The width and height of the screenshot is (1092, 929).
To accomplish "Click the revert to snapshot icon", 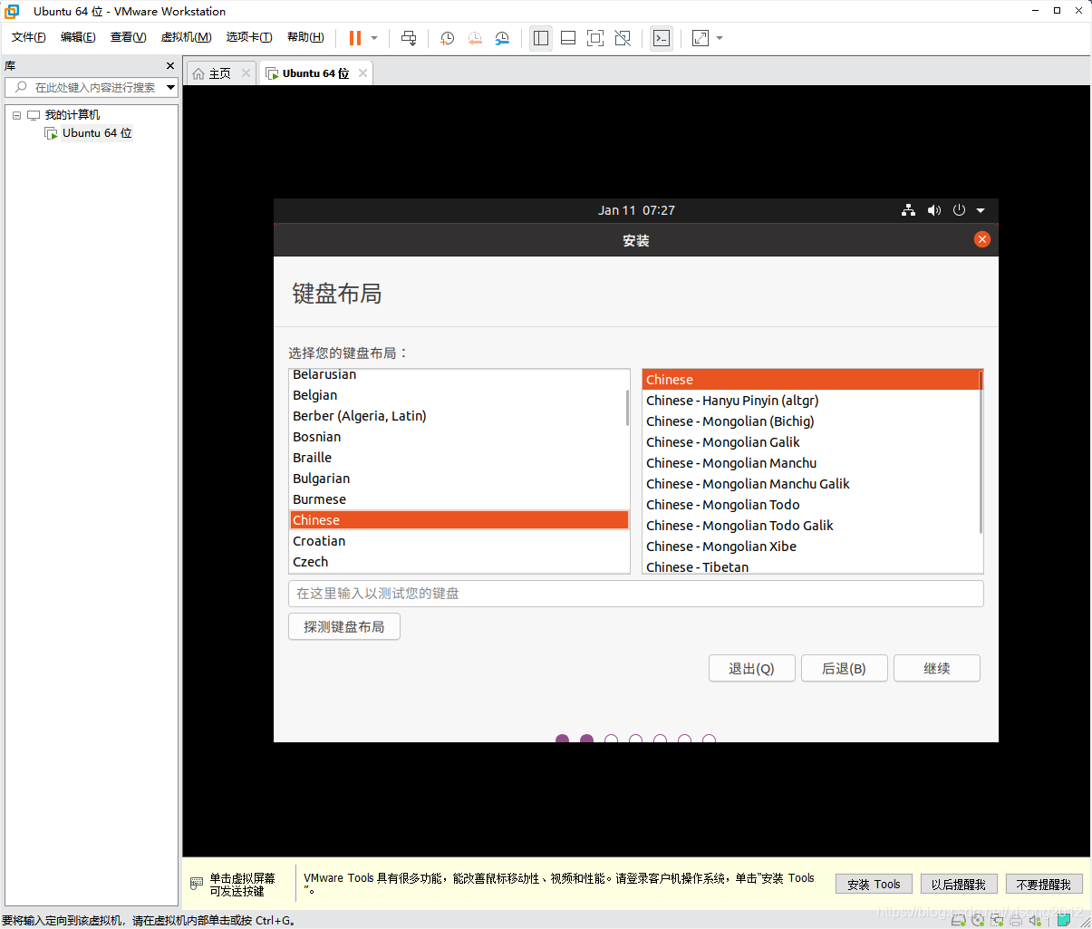I will pos(475,38).
